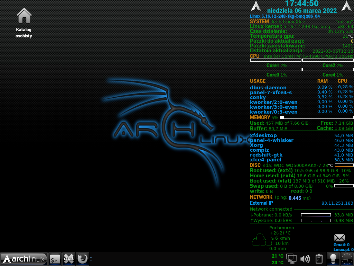Click the kworker/2:0-even process row
The height and width of the screenshot is (266, 354).
301,102
